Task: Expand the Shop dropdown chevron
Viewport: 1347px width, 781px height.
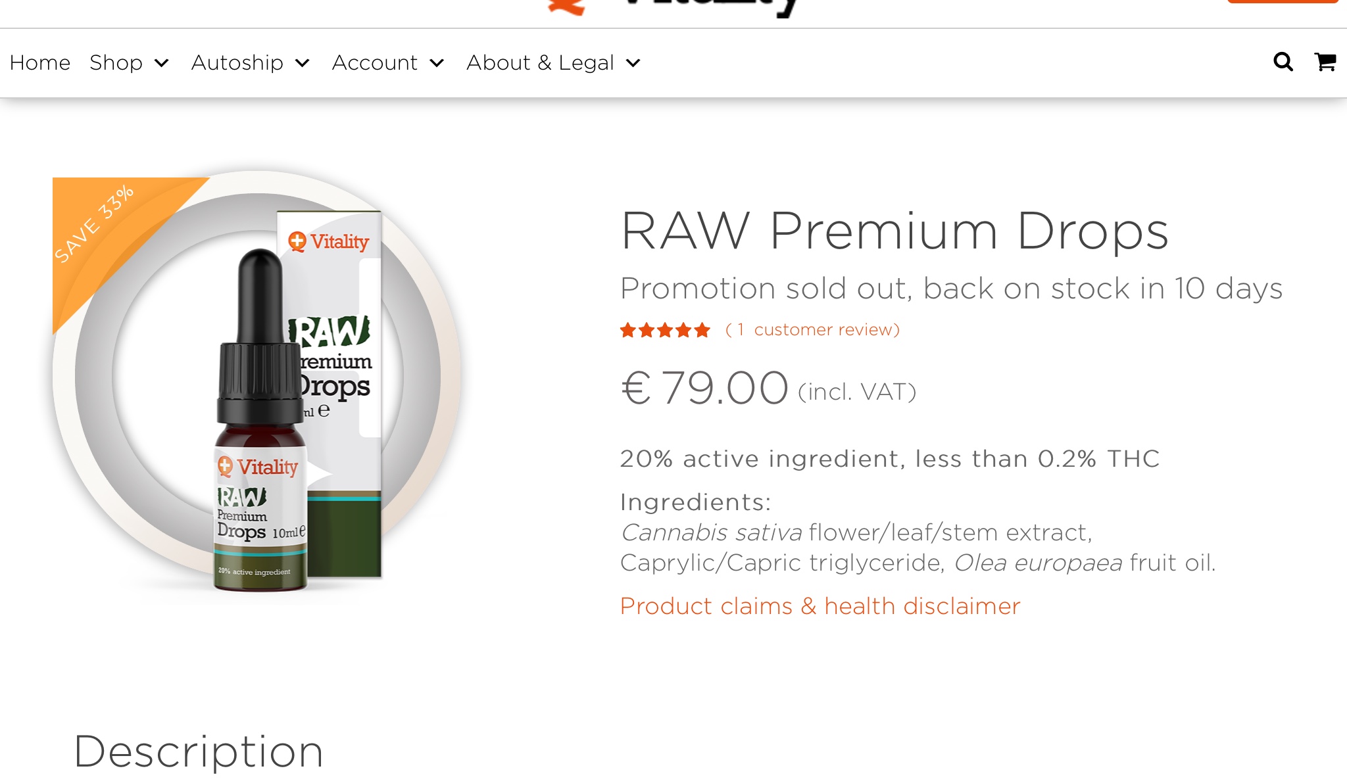Action: pyautogui.click(x=162, y=63)
